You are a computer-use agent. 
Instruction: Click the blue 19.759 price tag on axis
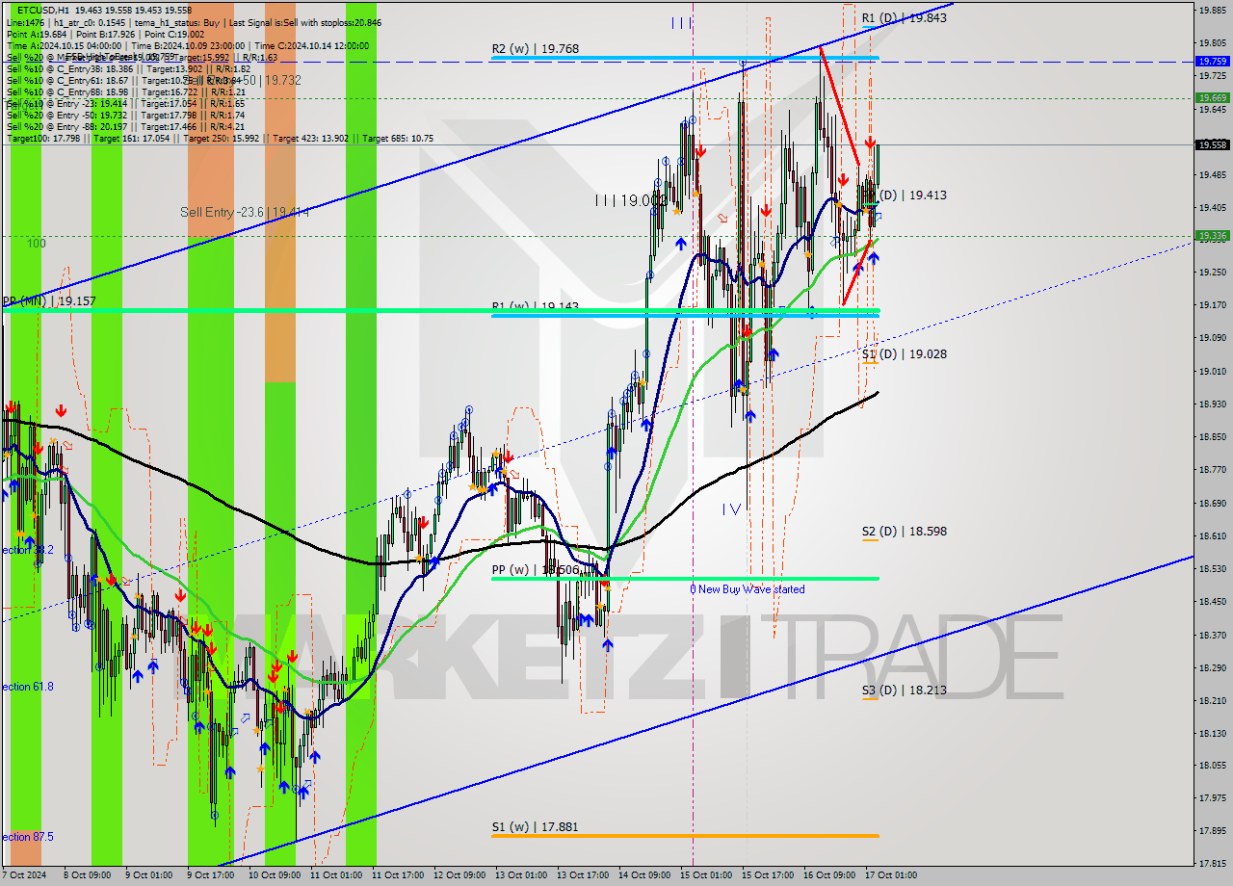click(x=1212, y=61)
